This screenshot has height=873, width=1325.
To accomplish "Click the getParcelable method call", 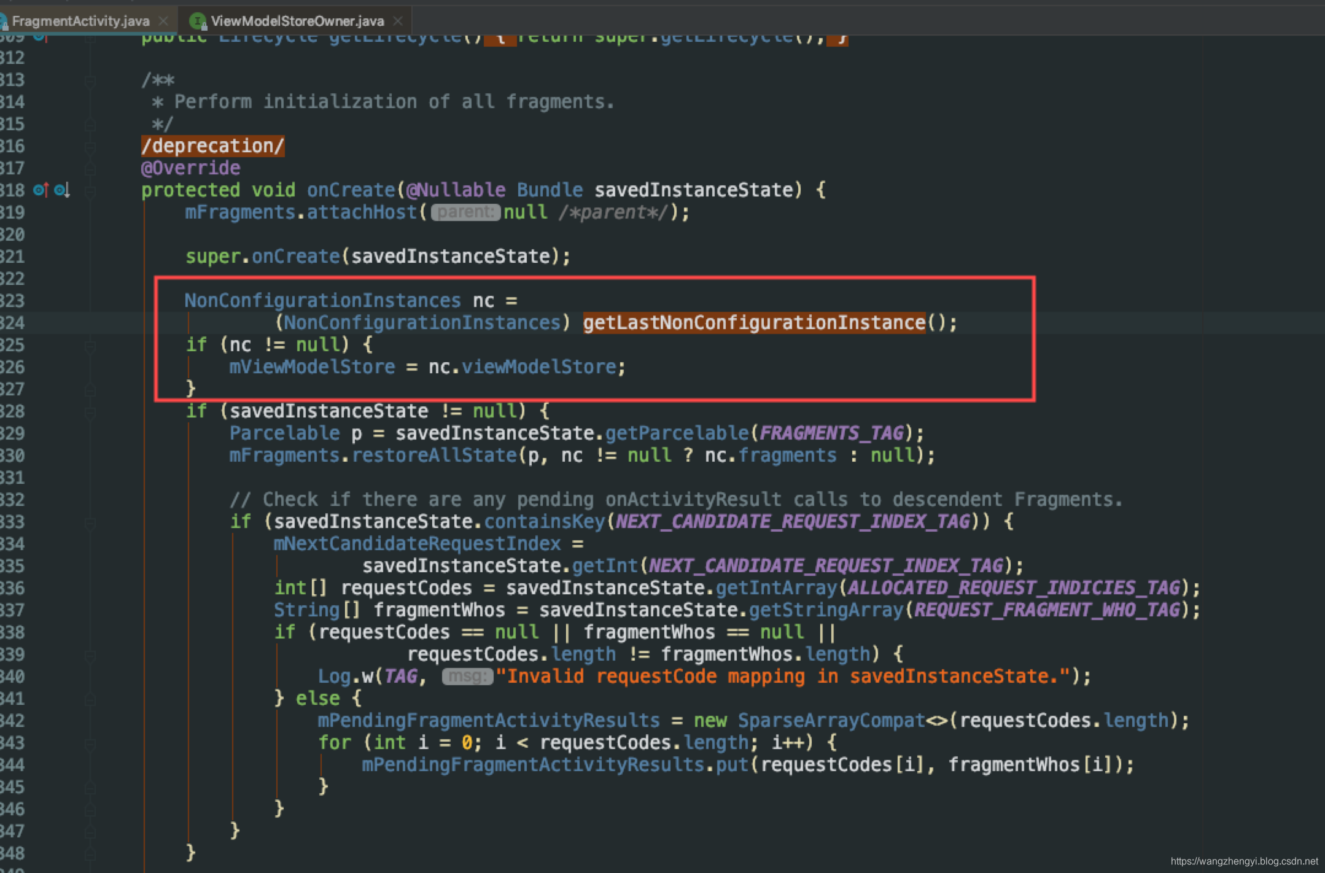I will click(677, 433).
